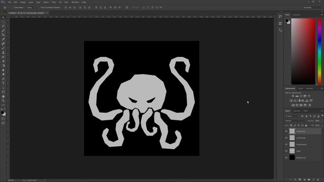Toggle Quick Mask mode
Screen dimensions: 324x182
[3, 119]
